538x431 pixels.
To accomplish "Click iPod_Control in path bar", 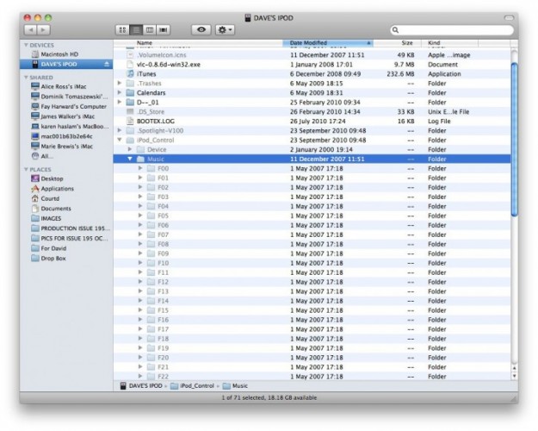I will pos(193,386).
